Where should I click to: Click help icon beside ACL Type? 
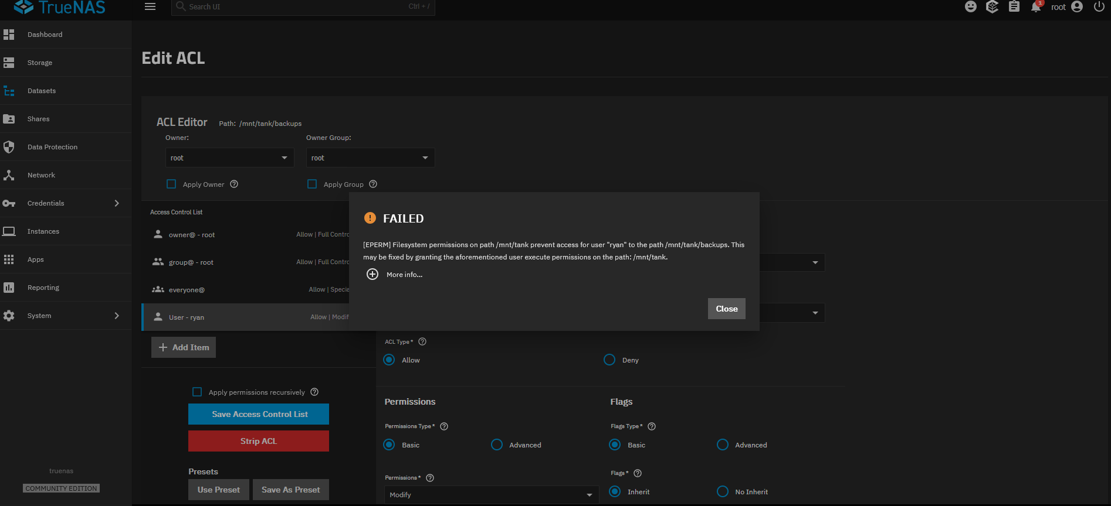(422, 341)
